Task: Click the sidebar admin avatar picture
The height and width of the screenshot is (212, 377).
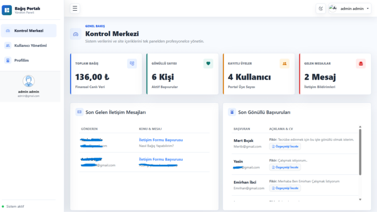Action: (x=29, y=81)
